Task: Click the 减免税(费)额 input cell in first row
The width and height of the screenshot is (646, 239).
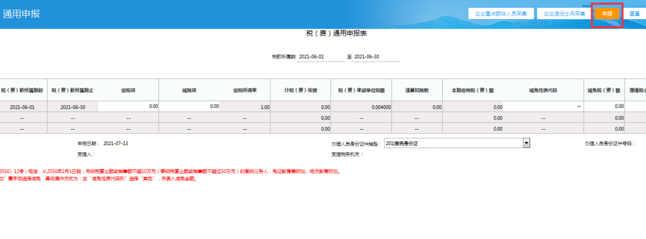Action: tap(604, 106)
